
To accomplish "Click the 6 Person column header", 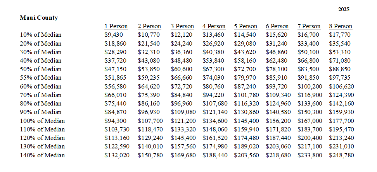I will pos(277,26).
